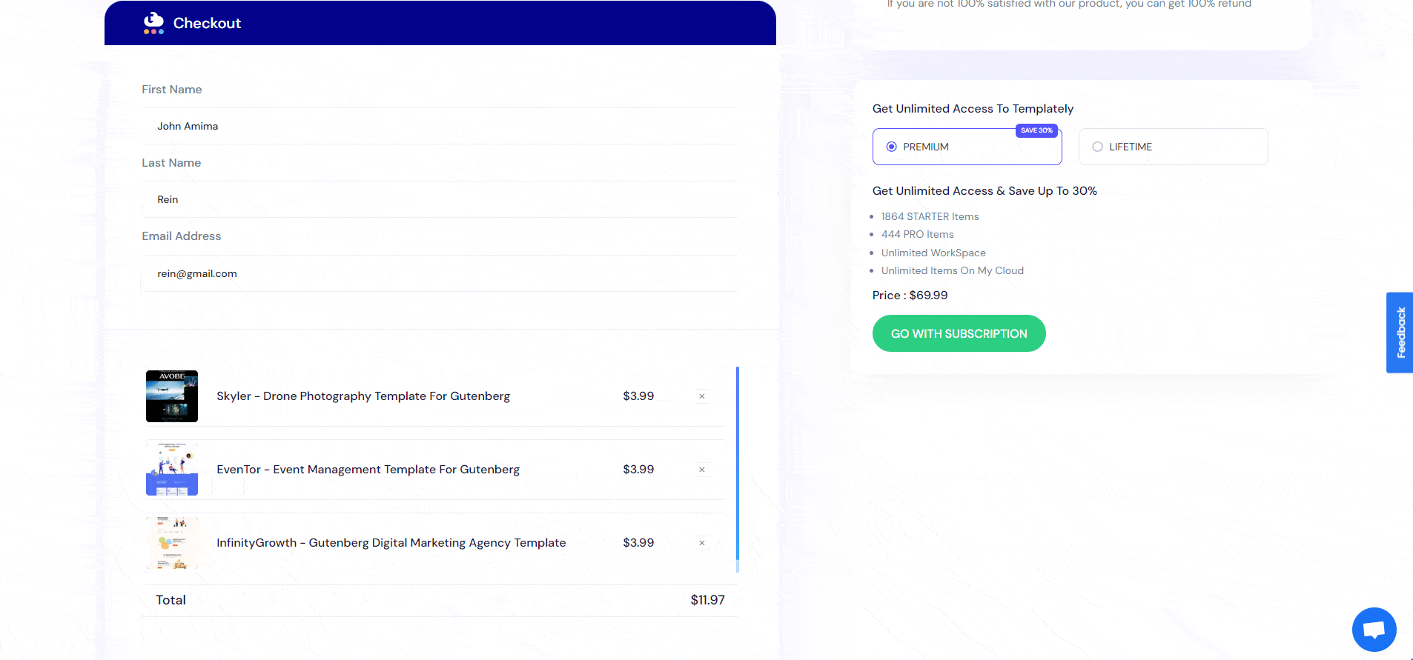Viewport: 1413px width, 660px height.
Task: Click the 'Price : $69.99' text
Action: pos(910,295)
